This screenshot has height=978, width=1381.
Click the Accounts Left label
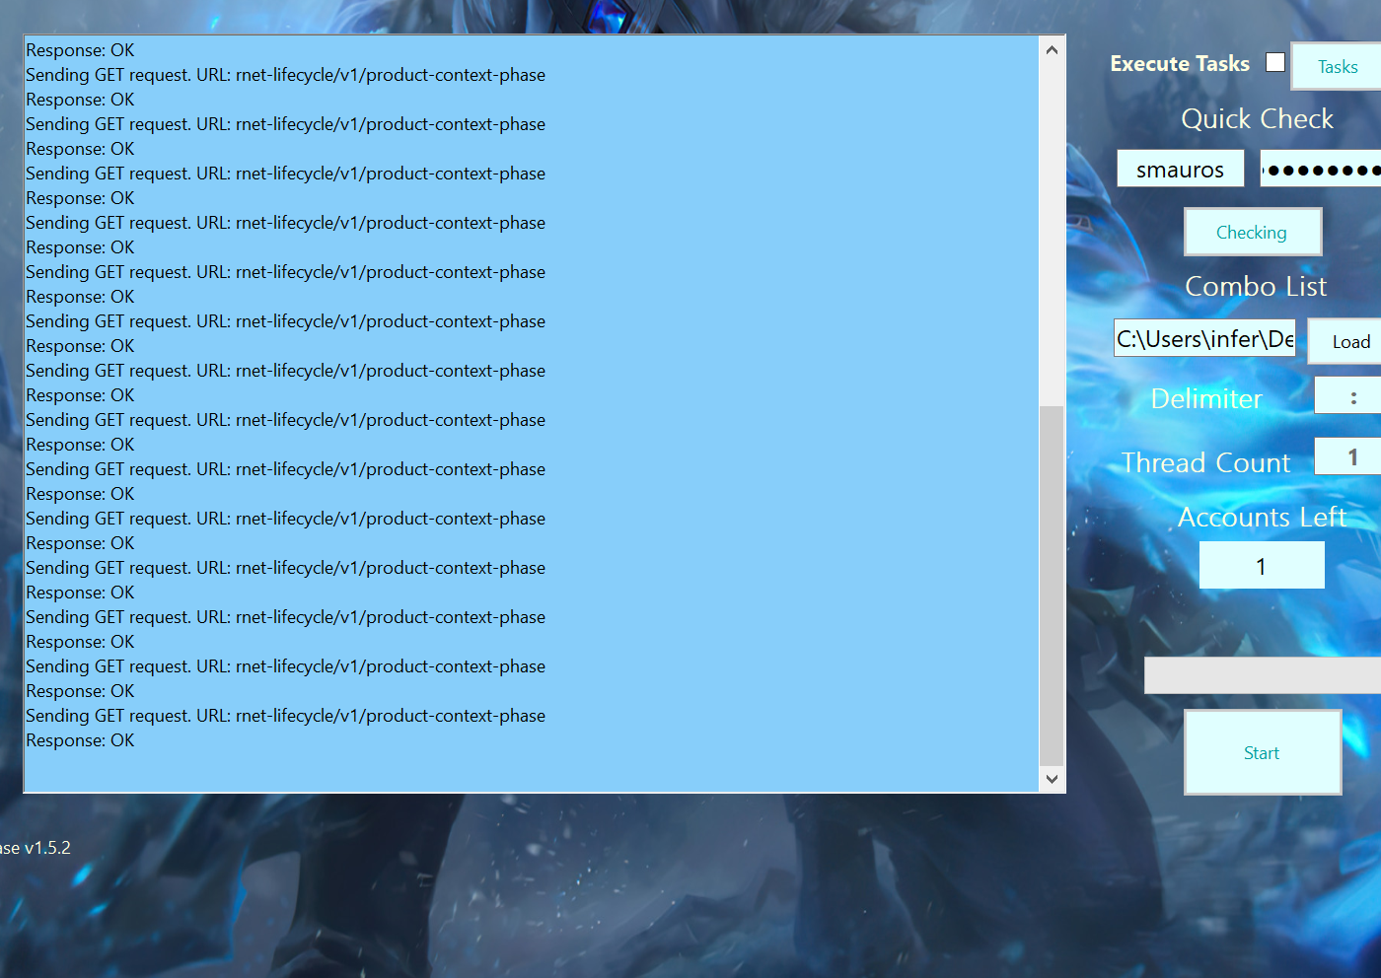[1262, 517]
